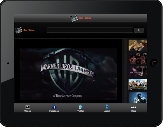
Task: Click the Facebook f icon
Action: point(54,107)
